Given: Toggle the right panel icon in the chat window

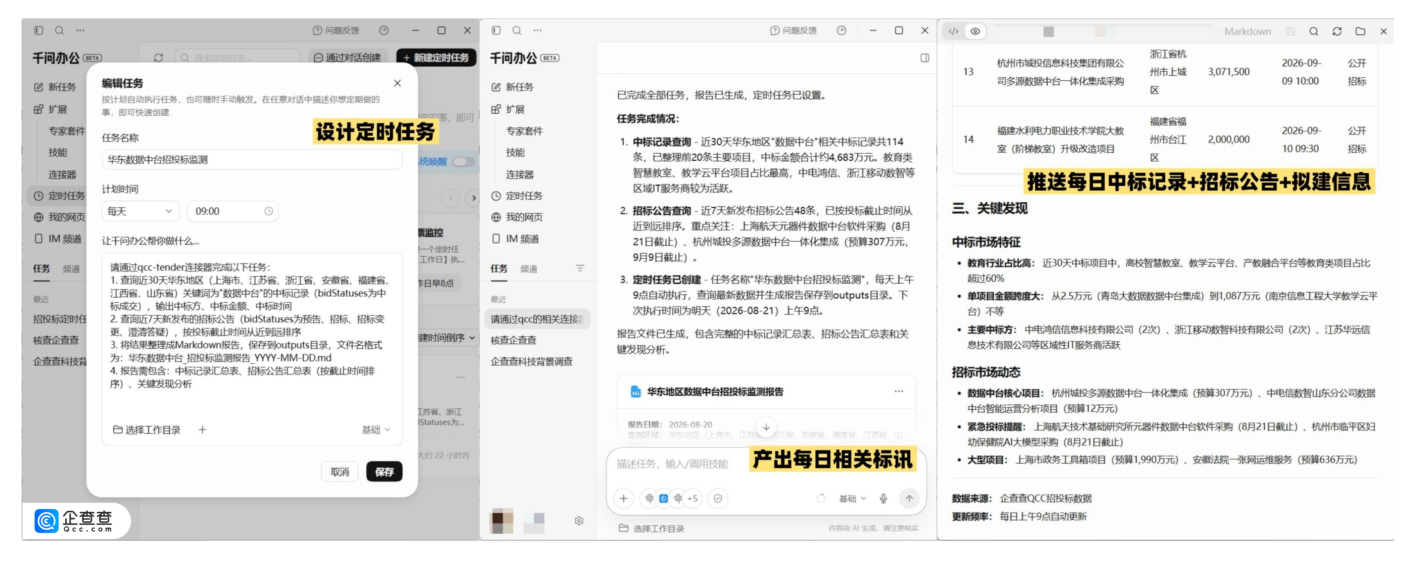Looking at the screenshot, I should click(x=925, y=58).
